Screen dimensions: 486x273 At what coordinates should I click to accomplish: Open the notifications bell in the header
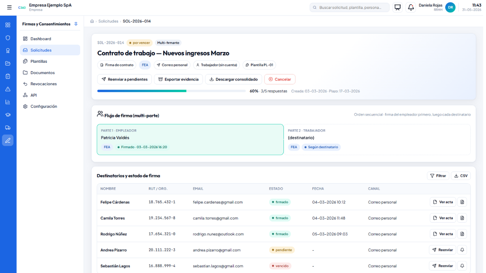coord(411,7)
